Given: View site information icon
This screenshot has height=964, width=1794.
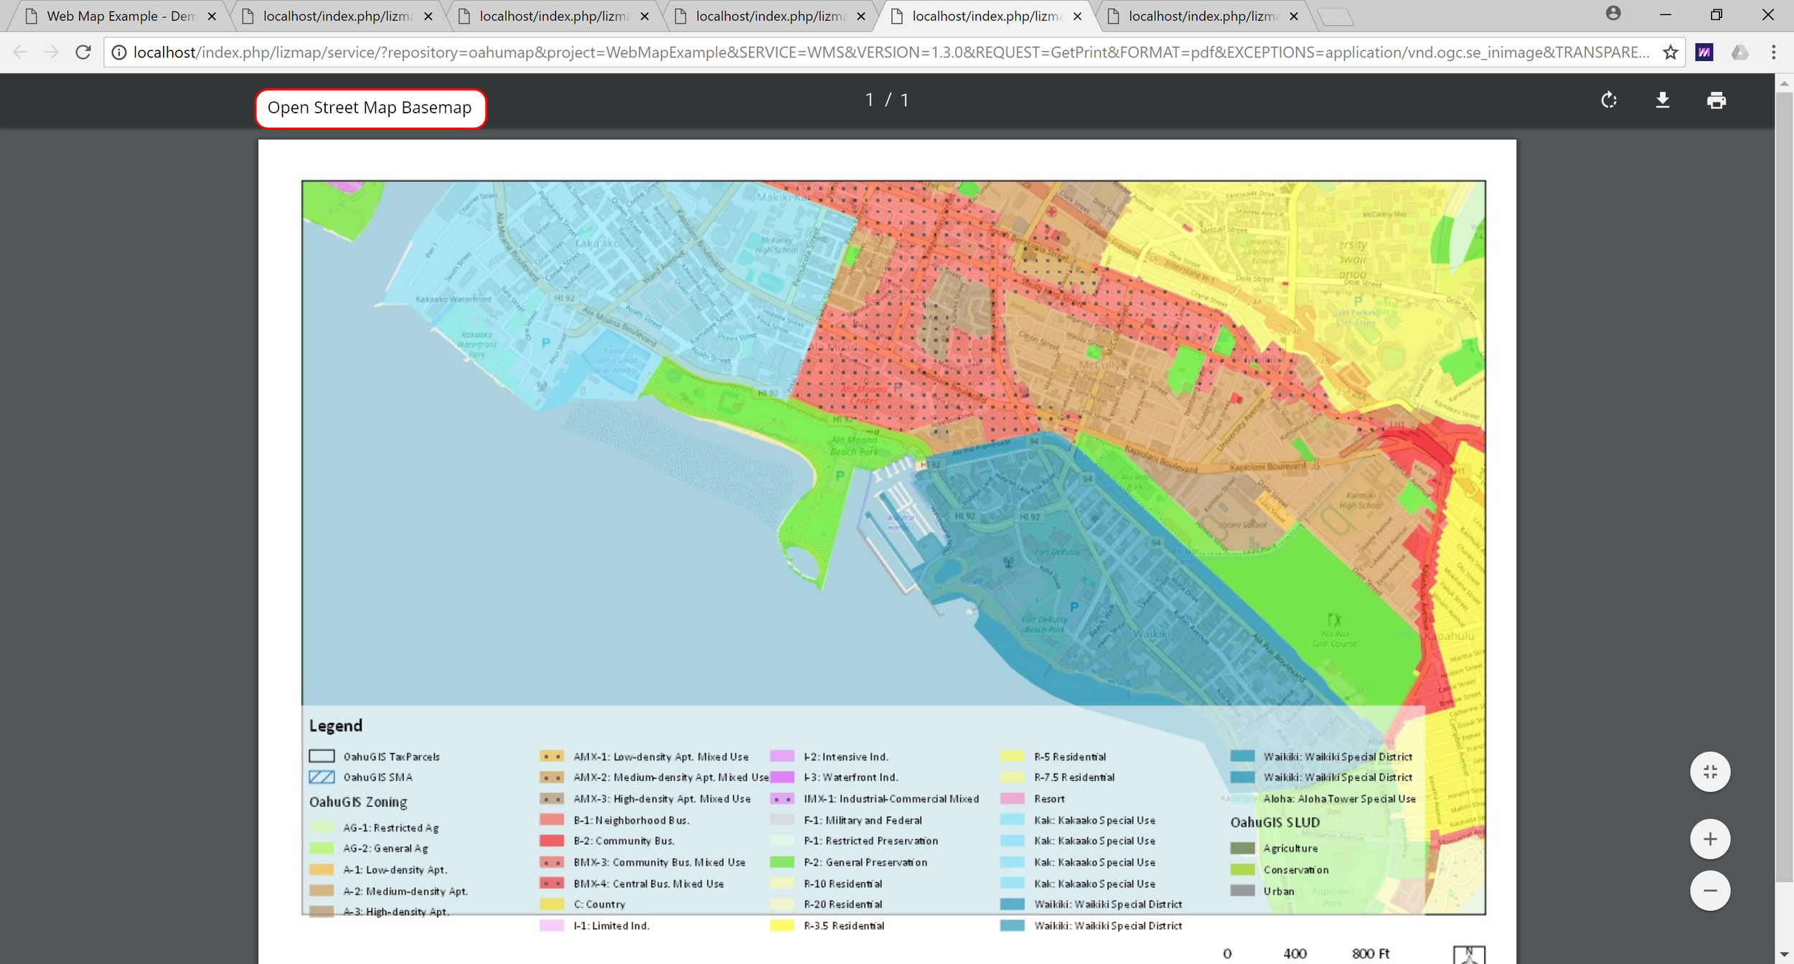Looking at the screenshot, I should pyautogui.click(x=119, y=52).
